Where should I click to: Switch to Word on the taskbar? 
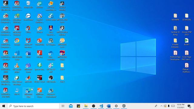pyautogui.click(x=109, y=106)
